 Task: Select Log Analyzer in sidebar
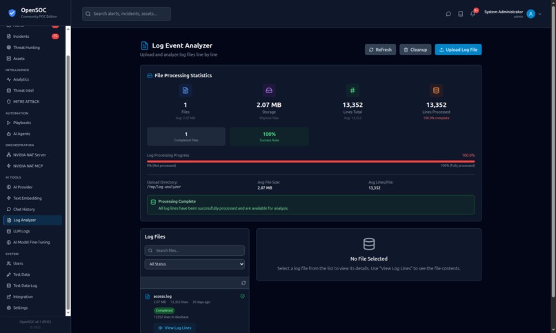pos(32,220)
